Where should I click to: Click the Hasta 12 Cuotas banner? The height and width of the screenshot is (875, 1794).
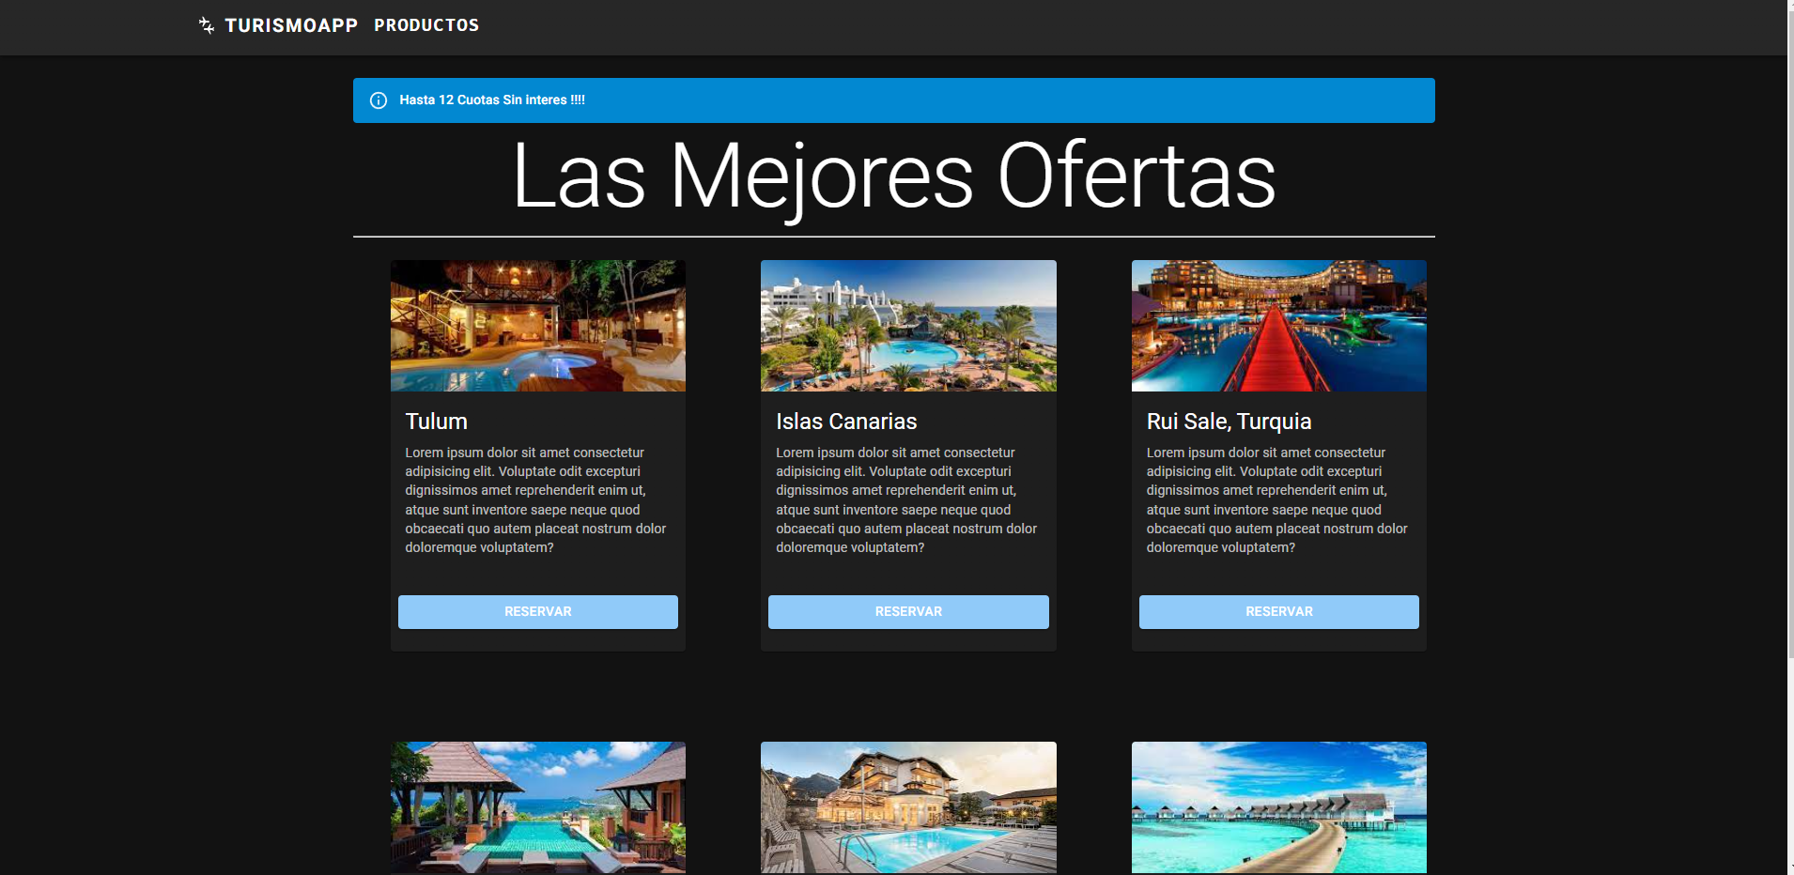(x=892, y=100)
